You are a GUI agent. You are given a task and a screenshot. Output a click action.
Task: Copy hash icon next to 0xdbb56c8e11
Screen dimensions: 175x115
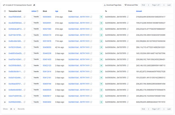click(24, 71)
